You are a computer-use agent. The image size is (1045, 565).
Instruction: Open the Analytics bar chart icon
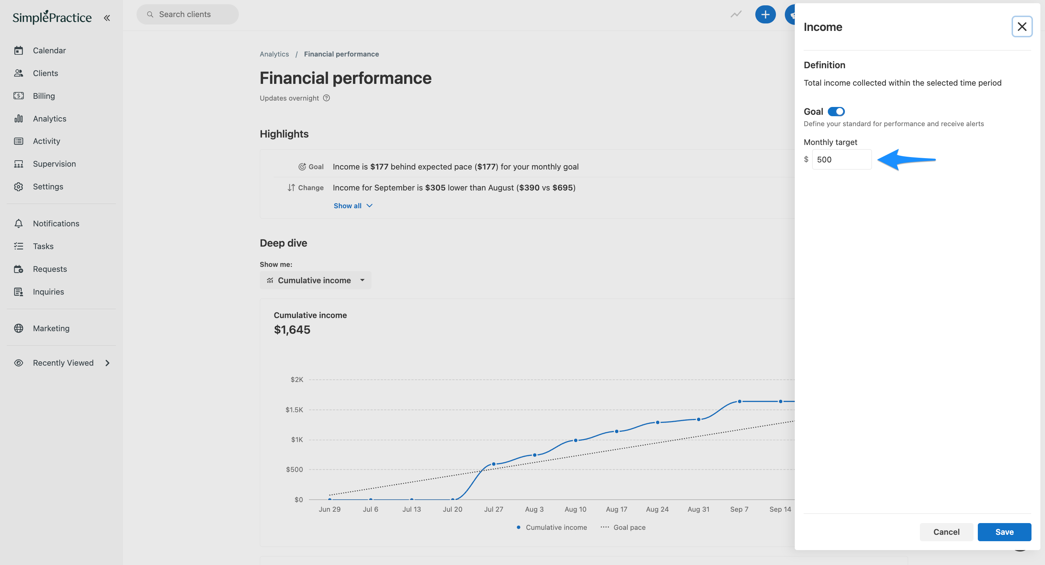[x=18, y=118]
